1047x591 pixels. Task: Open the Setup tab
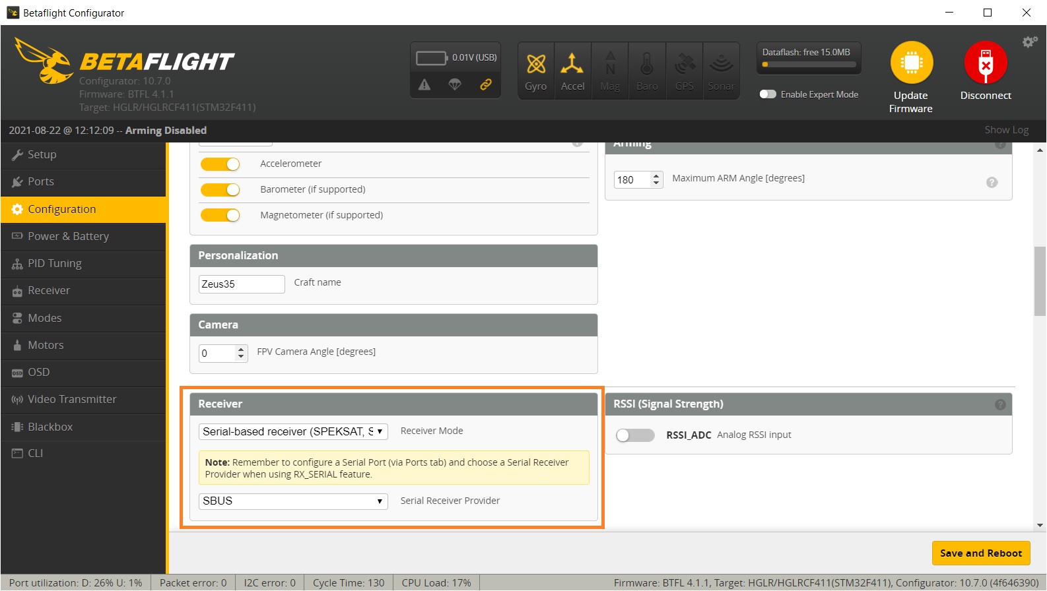point(83,155)
